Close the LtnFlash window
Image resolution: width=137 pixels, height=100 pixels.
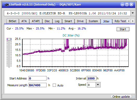(131, 4)
